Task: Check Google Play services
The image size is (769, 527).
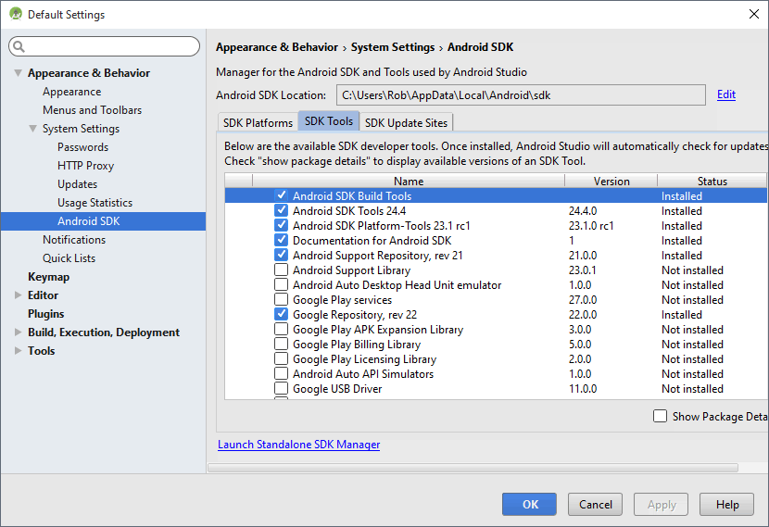Action: pyautogui.click(x=281, y=299)
